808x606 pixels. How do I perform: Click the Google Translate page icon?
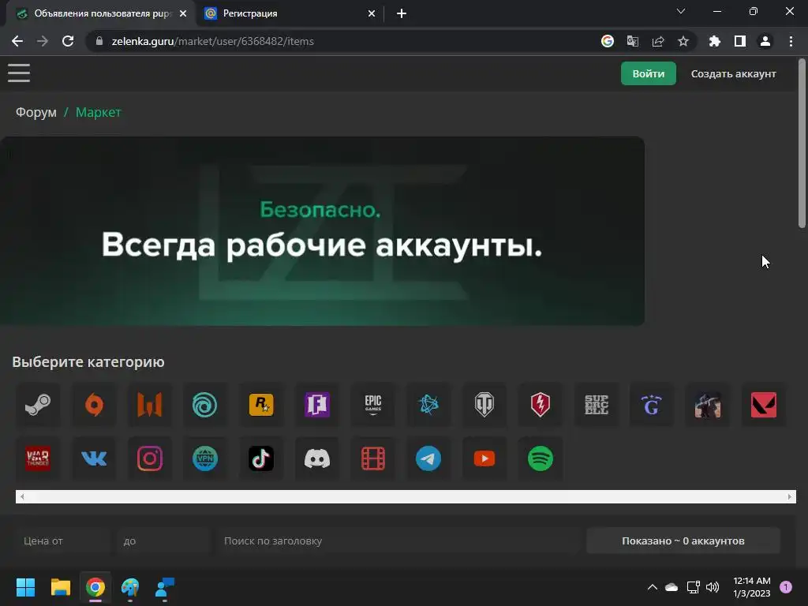click(633, 41)
